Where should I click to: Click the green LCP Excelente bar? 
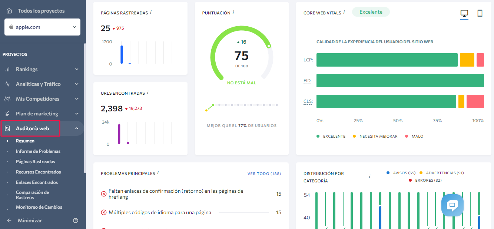pyautogui.click(x=387, y=60)
